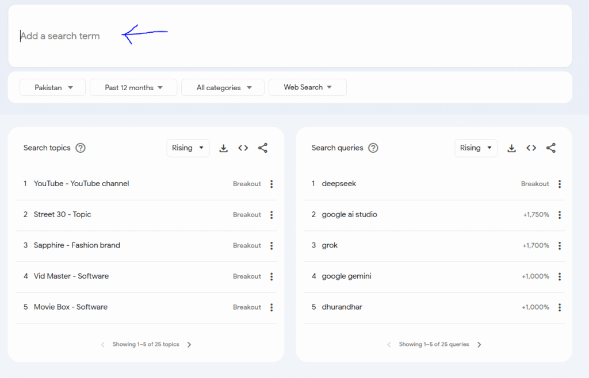This screenshot has width=589, height=378.
Task: Open more options for Sapphire topic
Action: point(271,245)
